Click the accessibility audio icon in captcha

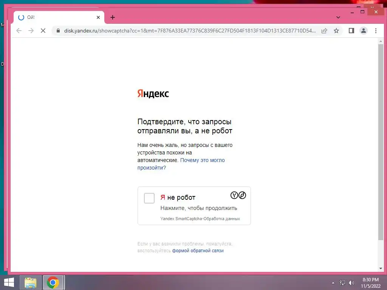click(242, 195)
